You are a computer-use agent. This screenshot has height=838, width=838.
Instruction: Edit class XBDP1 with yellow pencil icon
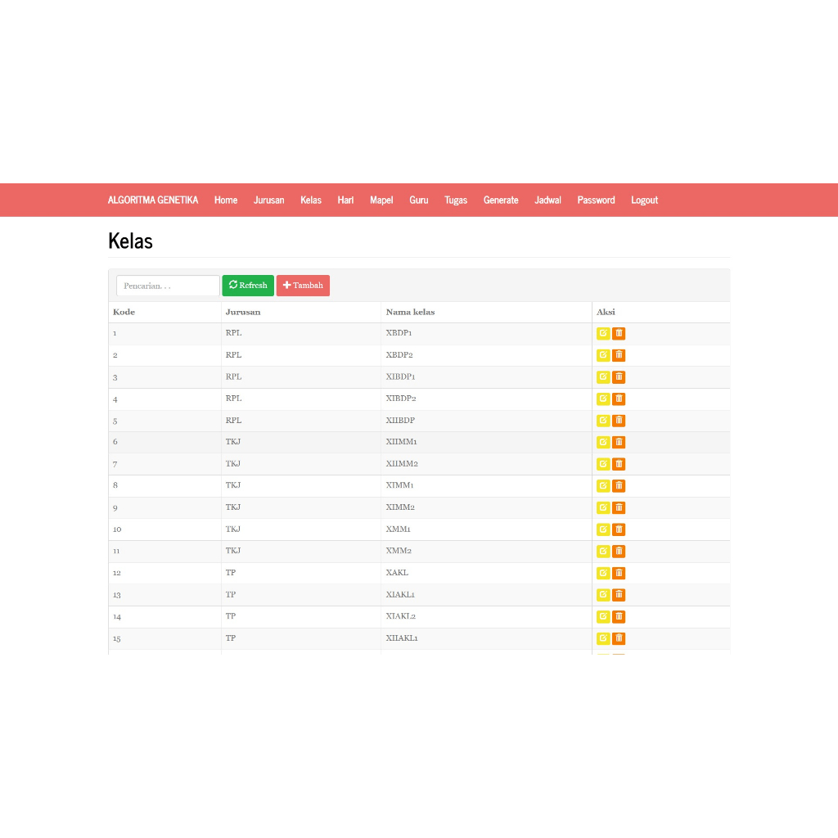tap(603, 334)
